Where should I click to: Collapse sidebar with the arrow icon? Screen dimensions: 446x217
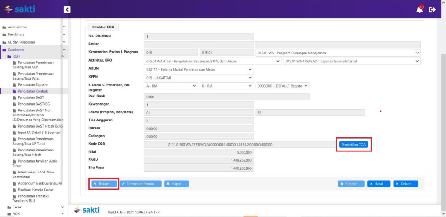point(67,9)
